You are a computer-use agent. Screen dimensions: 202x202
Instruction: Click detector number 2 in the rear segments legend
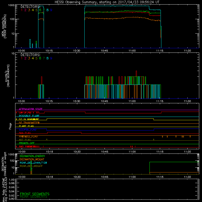pyautogui.click(x=26, y=58)
